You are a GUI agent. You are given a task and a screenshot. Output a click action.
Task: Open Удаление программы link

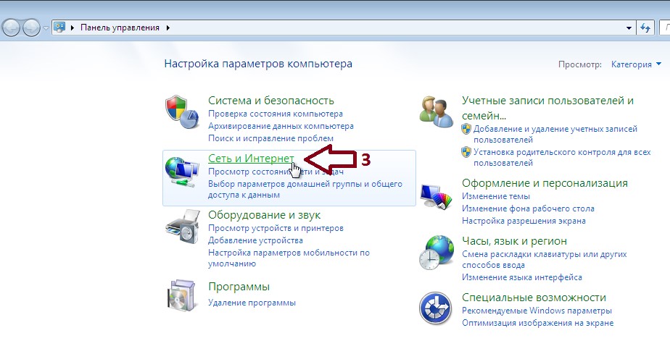pos(252,303)
